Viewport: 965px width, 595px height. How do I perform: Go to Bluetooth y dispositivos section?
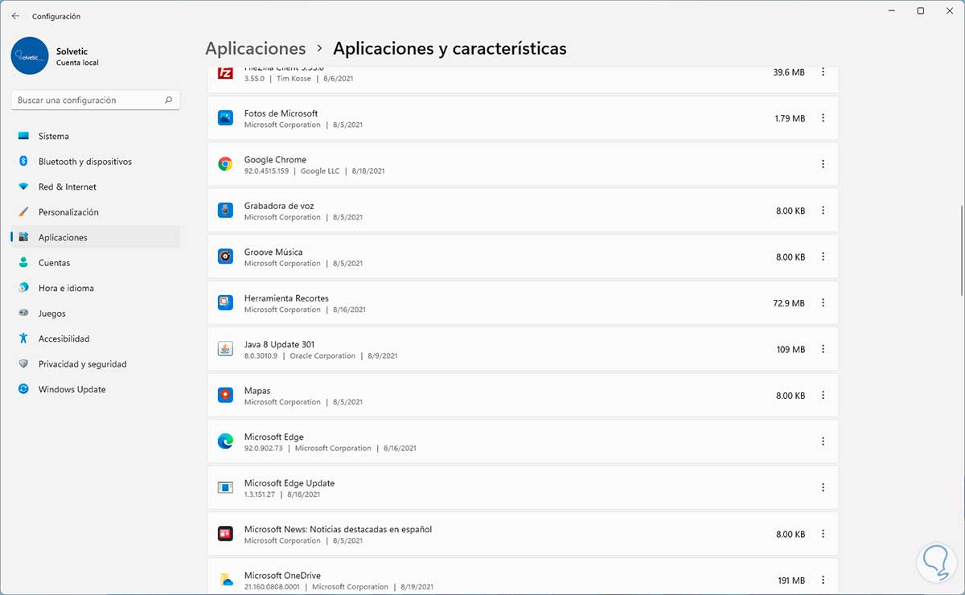[84, 162]
